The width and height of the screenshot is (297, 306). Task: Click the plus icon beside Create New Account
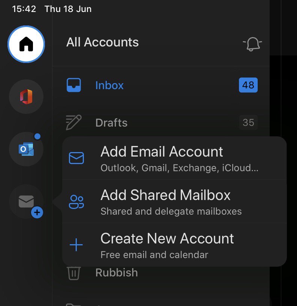coord(76,245)
